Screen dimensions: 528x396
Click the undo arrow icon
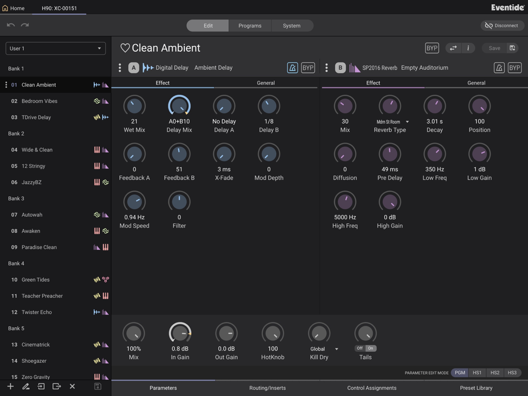click(11, 25)
